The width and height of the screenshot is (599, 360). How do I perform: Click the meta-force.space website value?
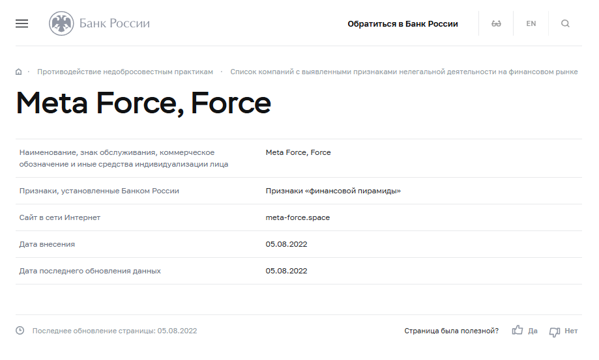click(297, 217)
